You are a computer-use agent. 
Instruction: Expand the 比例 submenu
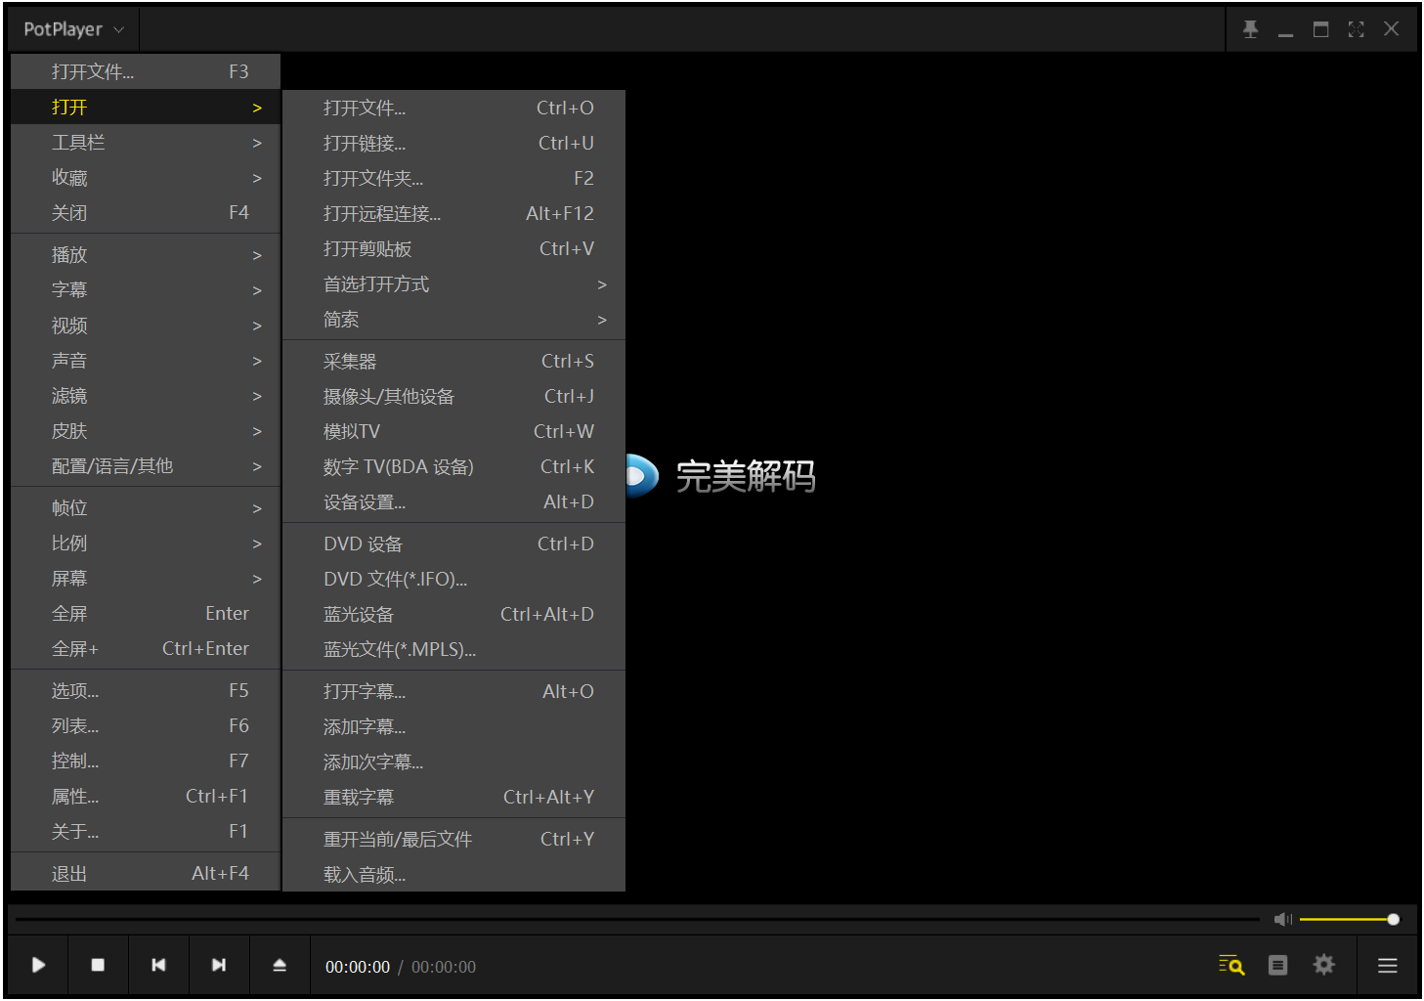tap(146, 544)
